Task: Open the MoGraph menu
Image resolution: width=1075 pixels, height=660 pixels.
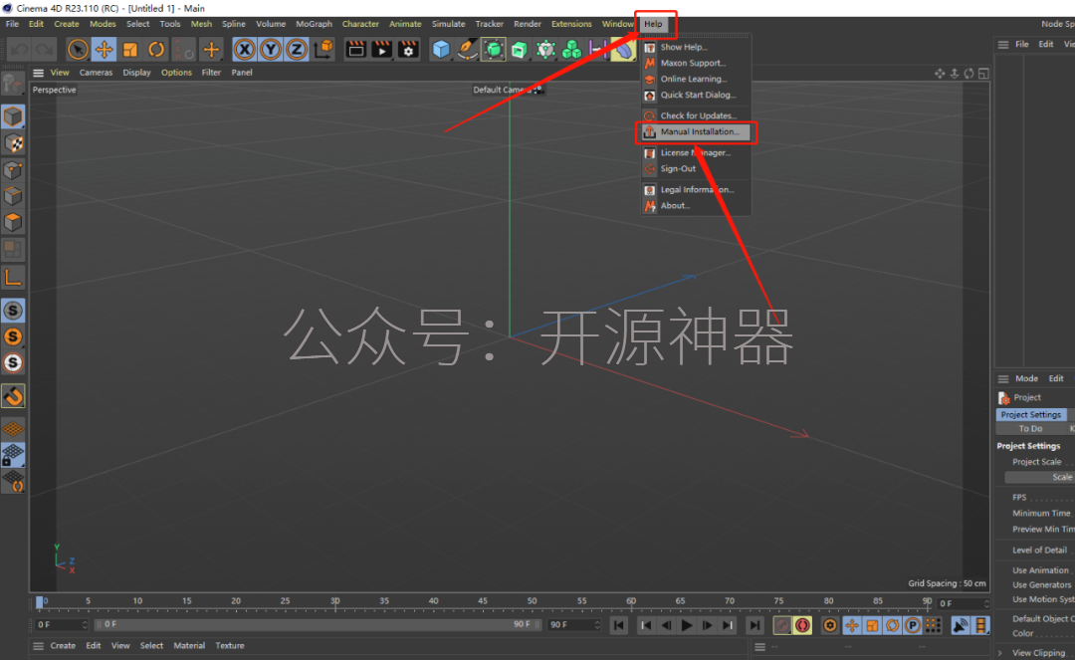Action: click(x=314, y=24)
